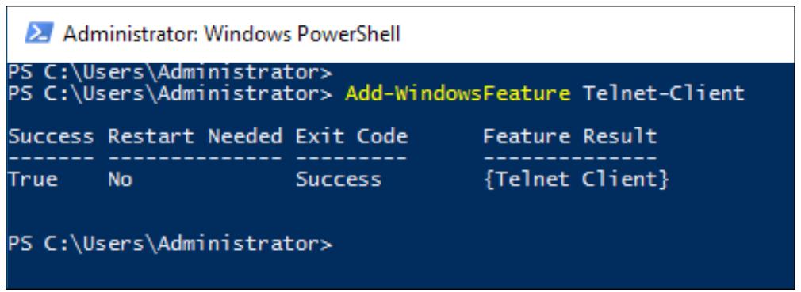Viewport: 801px width, 292px height.
Task: Click the Exit Code column header
Action: 351,137
